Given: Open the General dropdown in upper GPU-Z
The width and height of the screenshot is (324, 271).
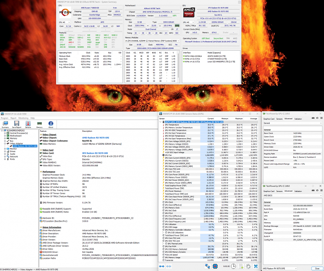Looking at the screenshot, I should tap(292, 123).
